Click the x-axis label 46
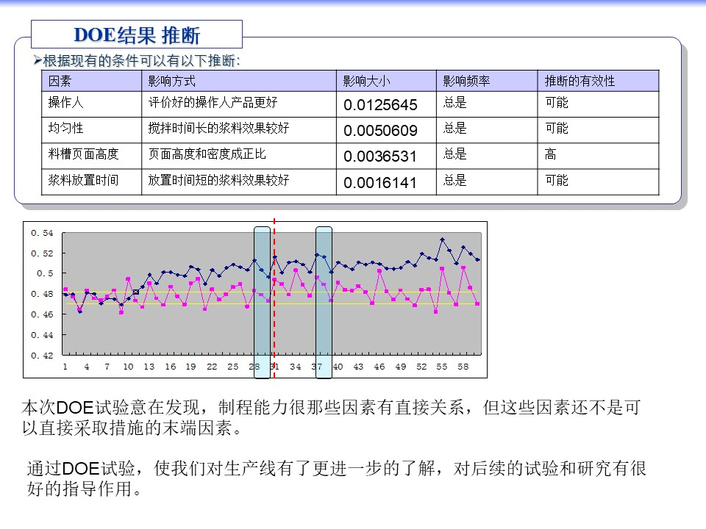Image resolution: width=706 pixels, height=529 pixels. [x=379, y=367]
